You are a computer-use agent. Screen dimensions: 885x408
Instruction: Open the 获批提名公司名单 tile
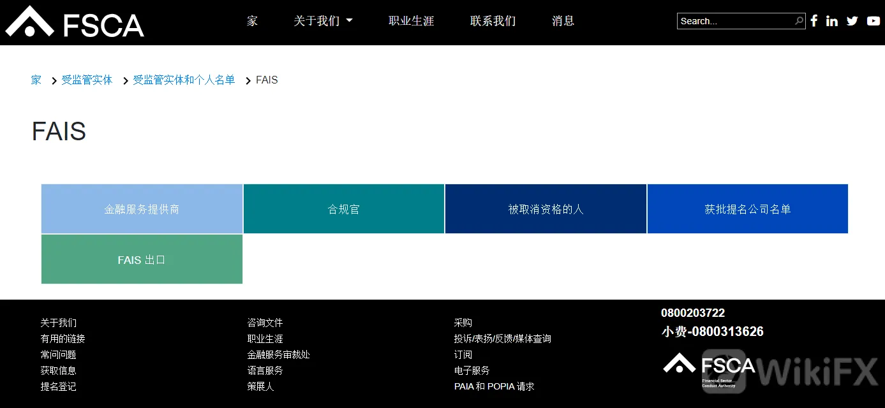[x=748, y=209]
